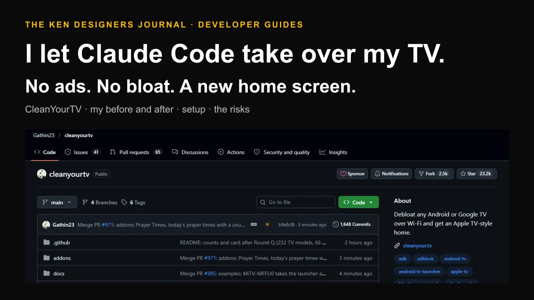The image size is (534, 300).
Task: Open the 4 Branches link
Action: point(100,202)
